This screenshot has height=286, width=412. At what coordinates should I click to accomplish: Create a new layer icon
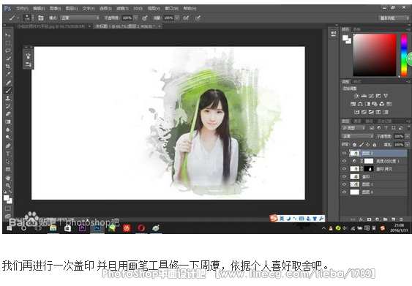394,219
